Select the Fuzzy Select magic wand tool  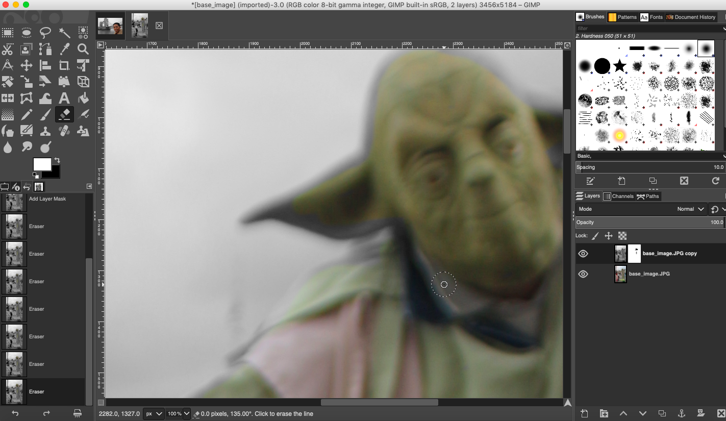(x=64, y=33)
